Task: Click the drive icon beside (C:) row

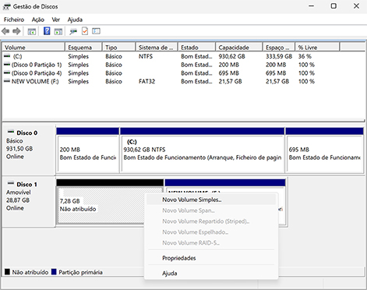Action: tap(7, 56)
